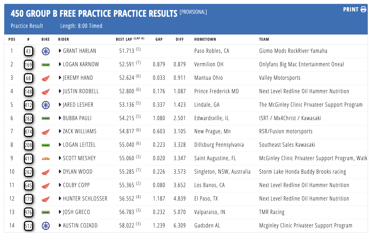Click the Hometown column header
This screenshot has height=237, width=370.
point(205,39)
